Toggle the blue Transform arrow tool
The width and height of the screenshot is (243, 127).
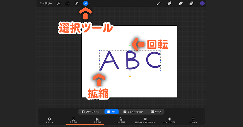86,4
